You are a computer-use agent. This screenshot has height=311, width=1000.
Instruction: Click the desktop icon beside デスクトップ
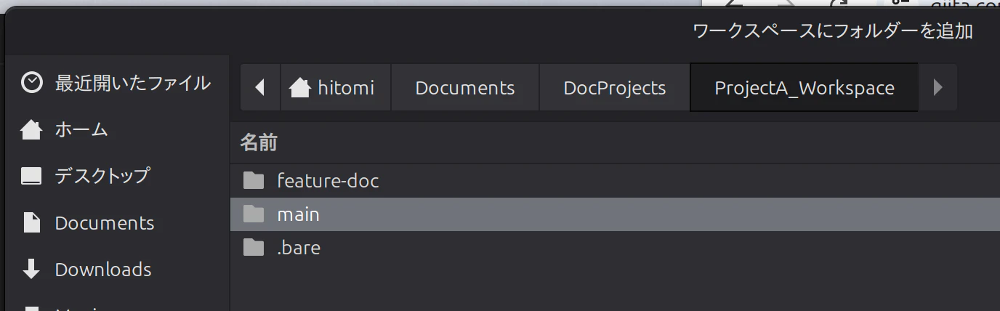(x=32, y=176)
